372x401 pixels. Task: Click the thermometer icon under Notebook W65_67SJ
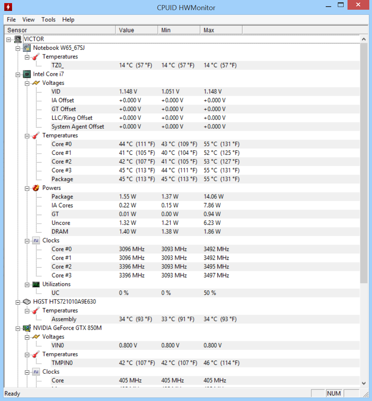tap(36, 57)
